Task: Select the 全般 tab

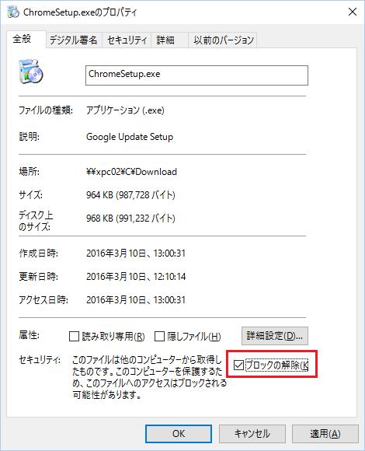Action: point(26,39)
